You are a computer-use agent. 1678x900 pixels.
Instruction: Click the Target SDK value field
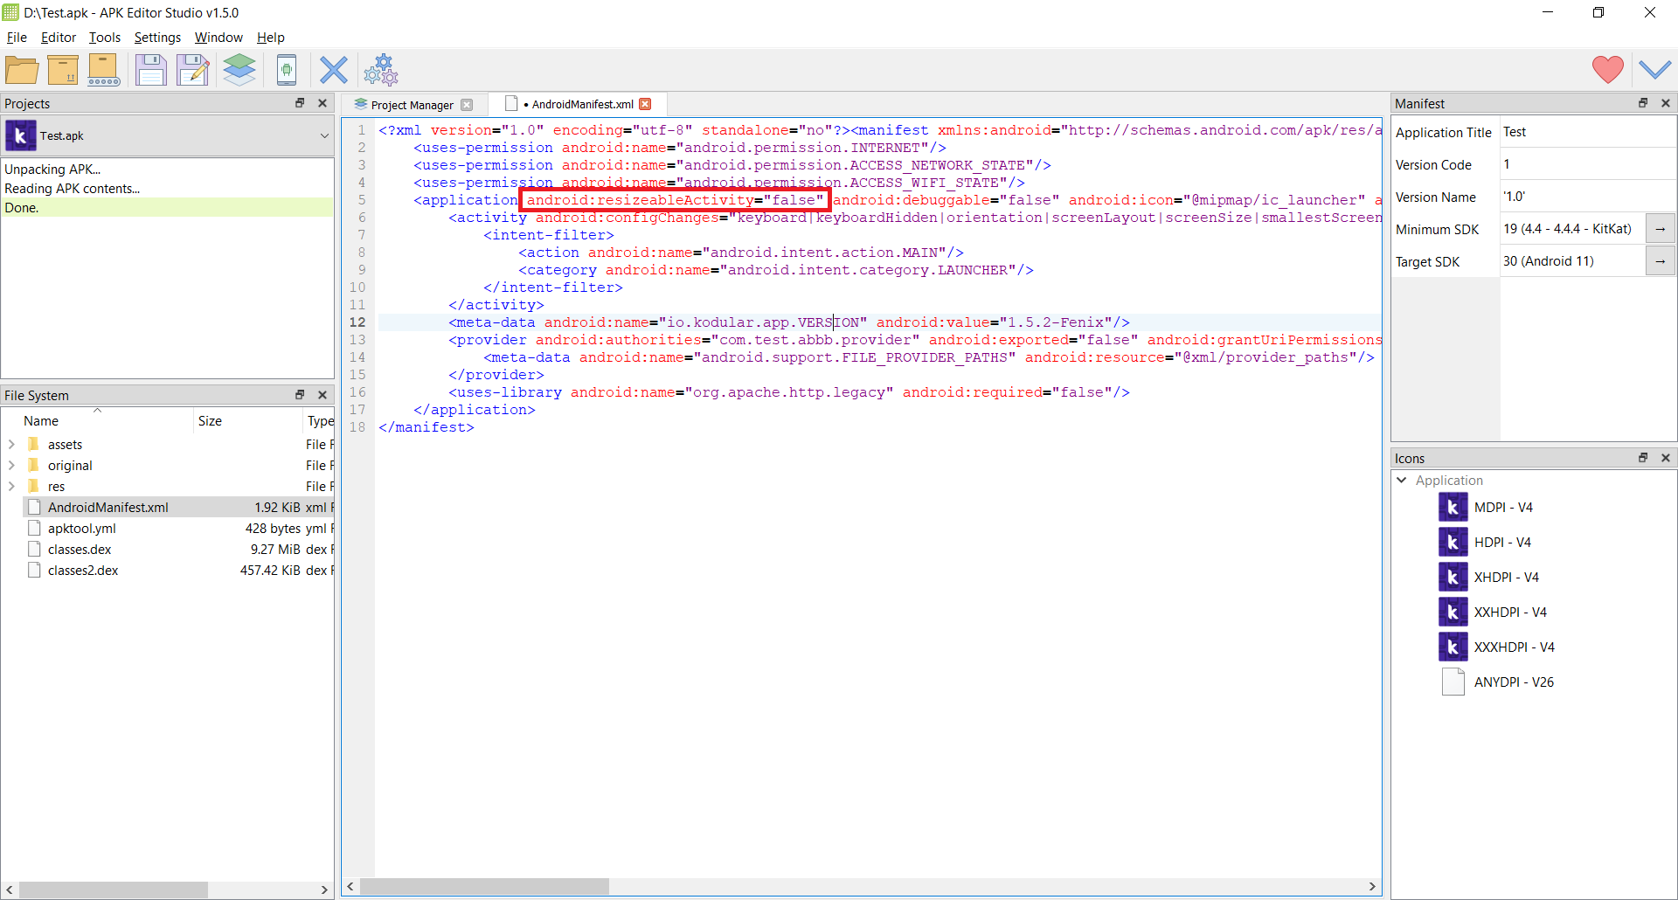1572,261
